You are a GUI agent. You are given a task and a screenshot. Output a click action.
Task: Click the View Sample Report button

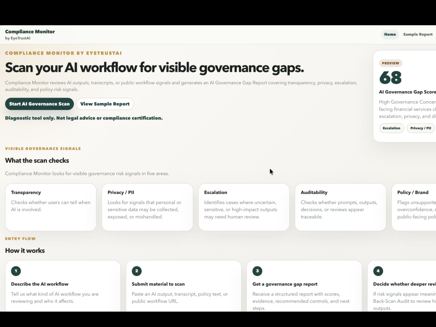click(x=105, y=104)
